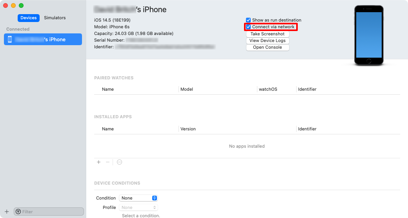Click the iPhone icon in sidebar
408x218 pixels.
10,39
